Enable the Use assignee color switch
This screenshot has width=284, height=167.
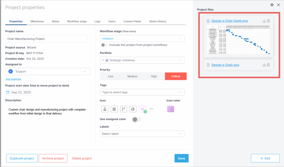pos(137,119)
